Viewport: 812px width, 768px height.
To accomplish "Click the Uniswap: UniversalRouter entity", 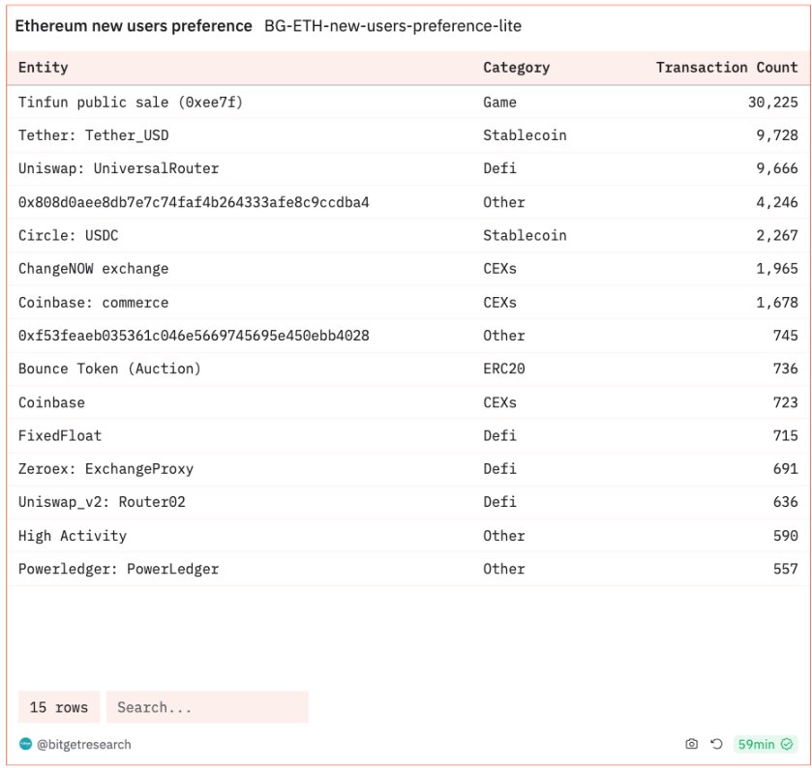I will pyautogui.click(x=118, y=168).
